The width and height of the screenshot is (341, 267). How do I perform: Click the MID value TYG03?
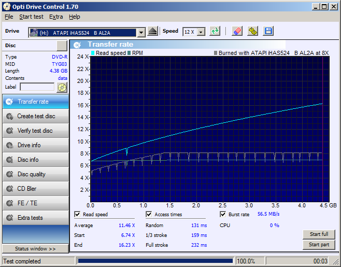[60, 64]
